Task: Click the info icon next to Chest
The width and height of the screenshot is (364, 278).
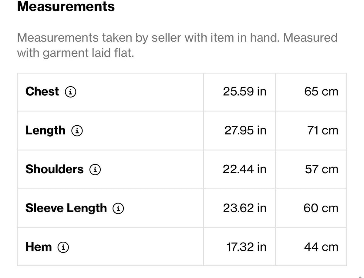Action: pos(70,92)
